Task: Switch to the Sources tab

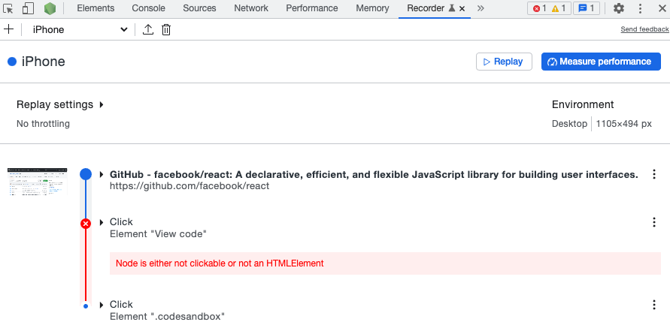Action: 199,8
